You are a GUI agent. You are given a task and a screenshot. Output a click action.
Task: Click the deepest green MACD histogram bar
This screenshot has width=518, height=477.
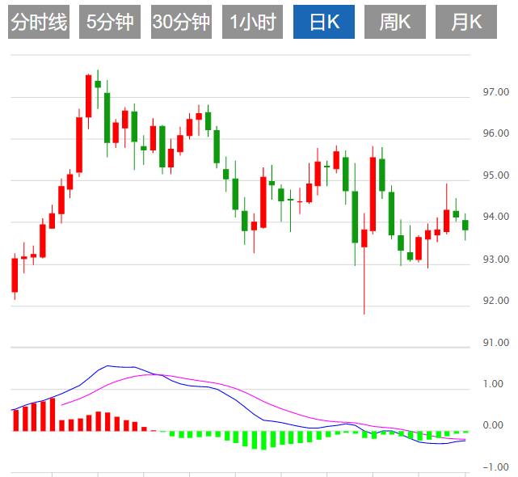(x=263, y=441)
